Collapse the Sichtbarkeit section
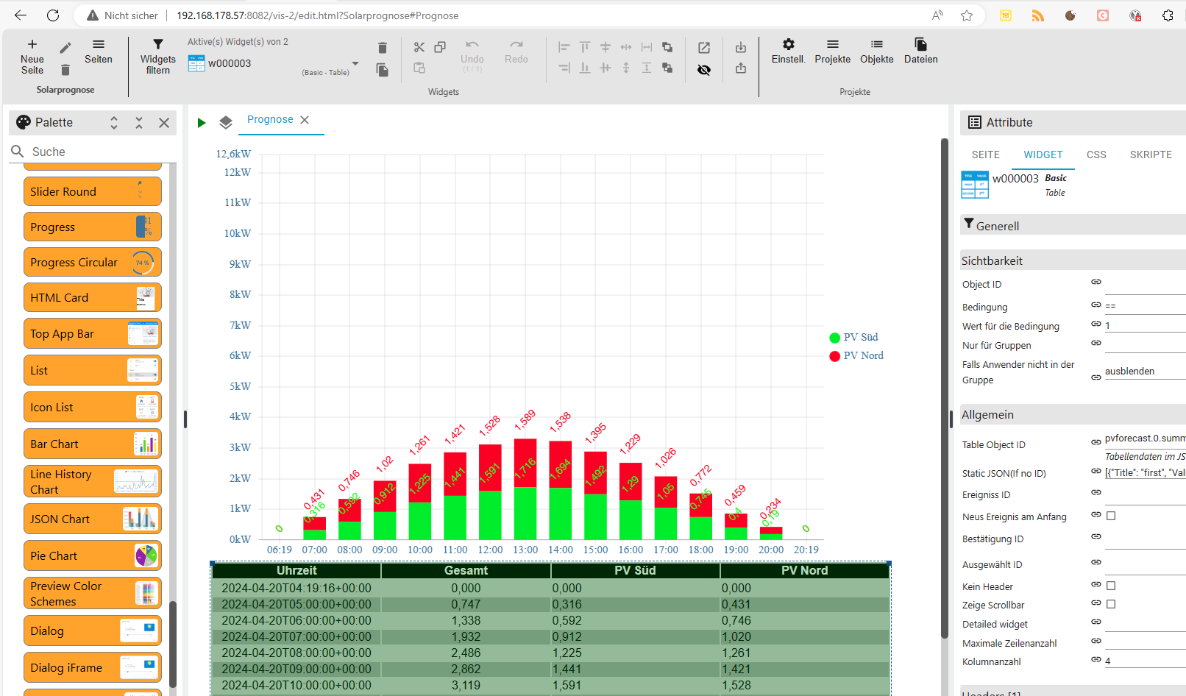Viewport: 1186px width, 696px height. click(1073, 260)
